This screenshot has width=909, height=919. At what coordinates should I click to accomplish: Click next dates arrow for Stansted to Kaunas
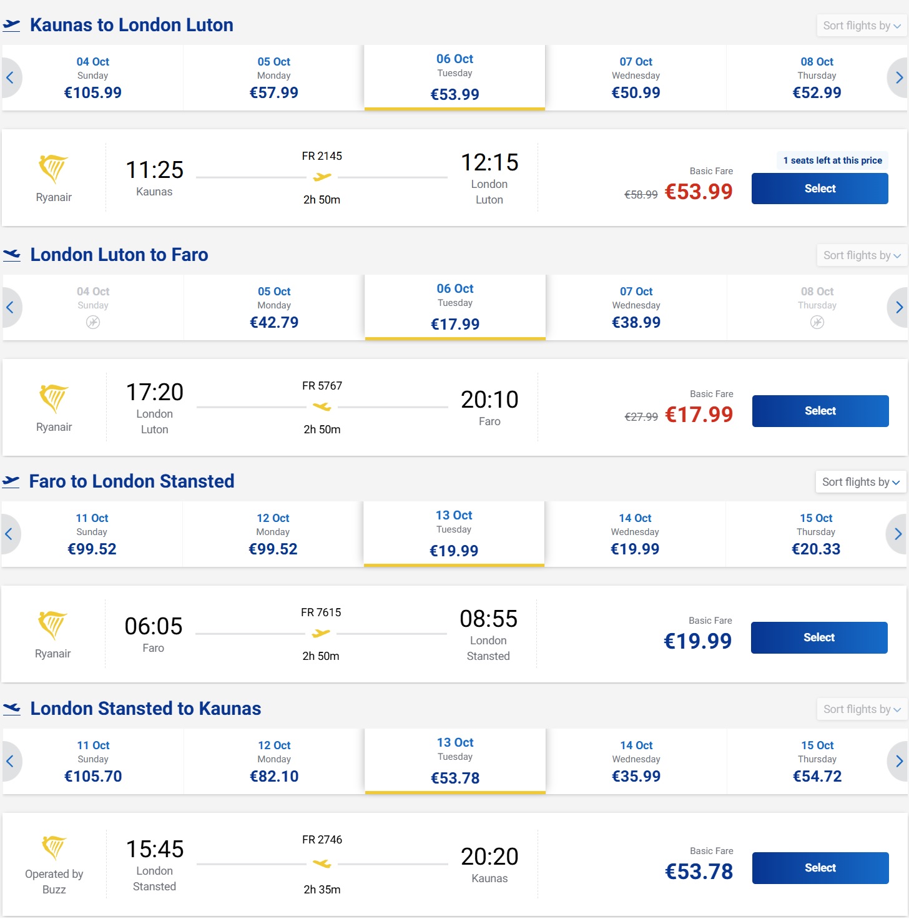tap(898, 761)
